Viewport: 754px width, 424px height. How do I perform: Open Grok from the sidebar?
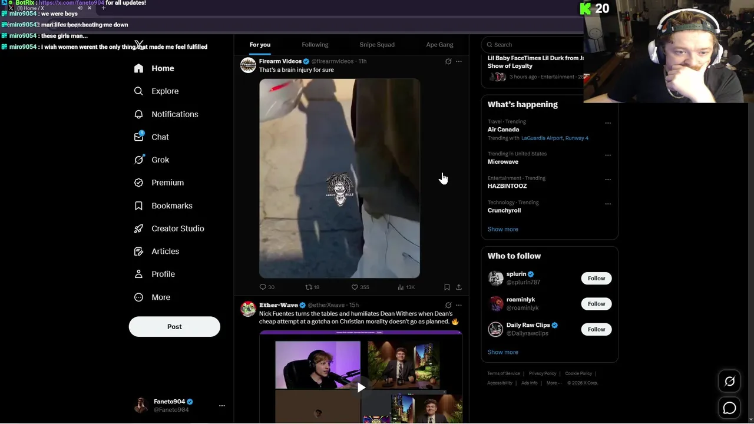pos(151,160)
